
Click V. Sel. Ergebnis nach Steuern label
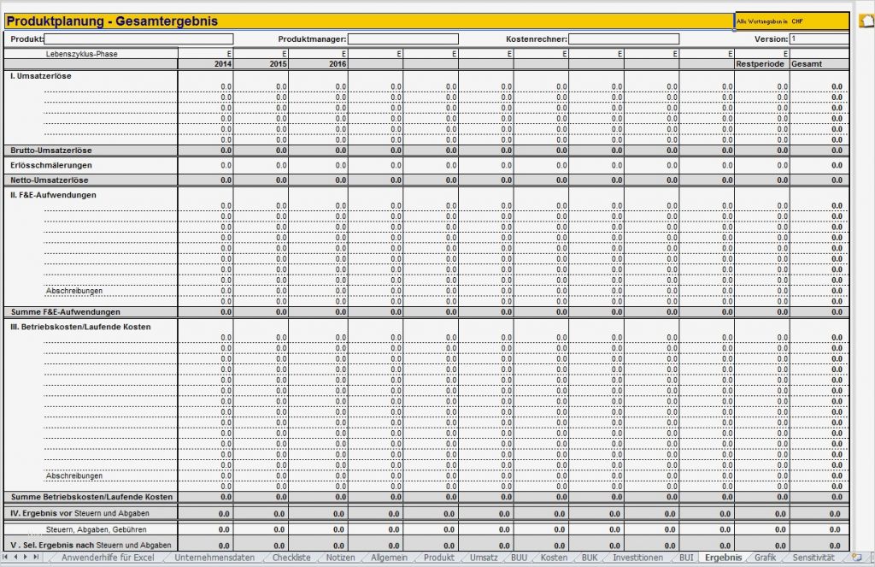coord(91,546)
